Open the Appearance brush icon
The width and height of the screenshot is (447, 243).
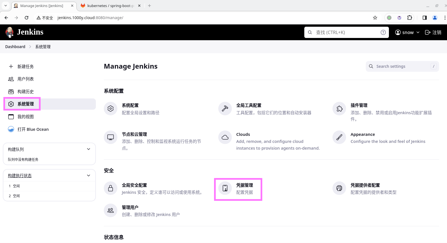(339, 137)
